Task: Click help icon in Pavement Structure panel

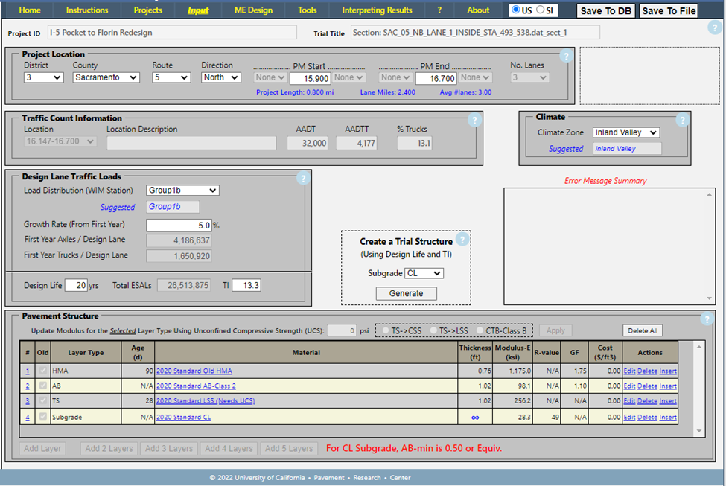Action: coord(706,319)
